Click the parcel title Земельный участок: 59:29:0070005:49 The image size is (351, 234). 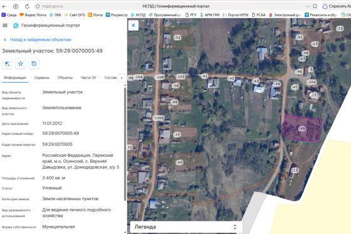(x=52, y=51)
